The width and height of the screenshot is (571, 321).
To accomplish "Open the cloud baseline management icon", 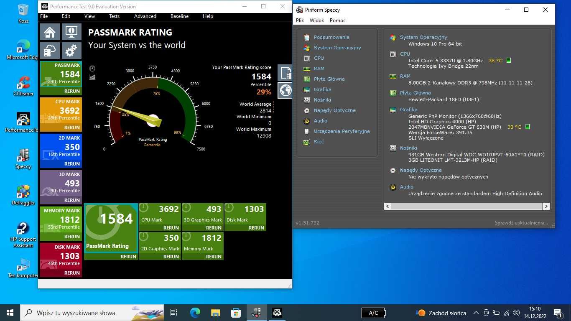I will click(50, 51).
